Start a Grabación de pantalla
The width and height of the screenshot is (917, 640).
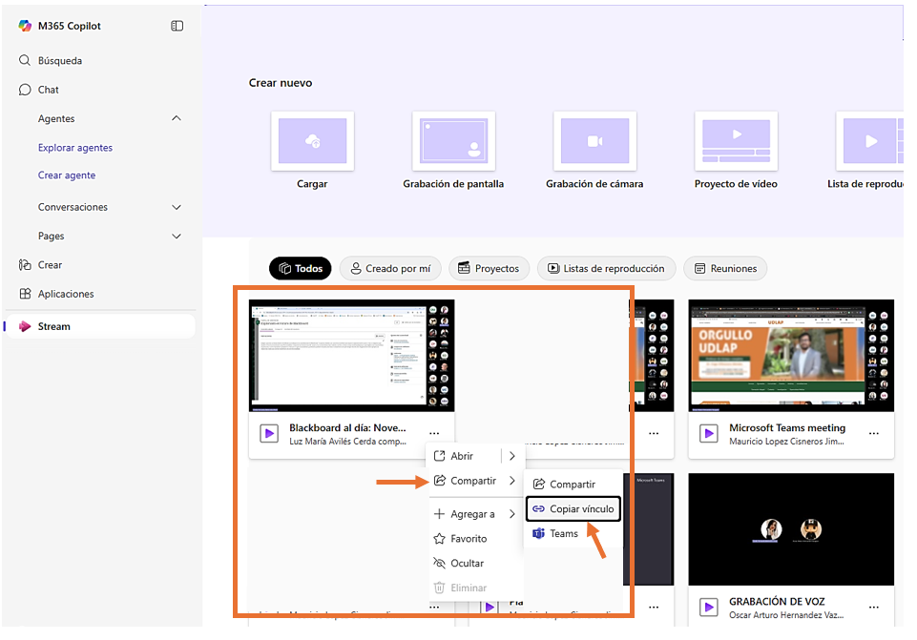453,141
